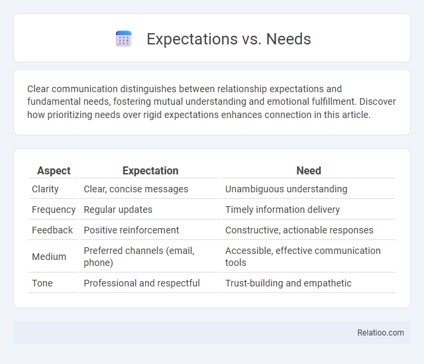Select the 'Aspect' column header
The height and width of the screenshot is (364, 424).
coord(54,171)
